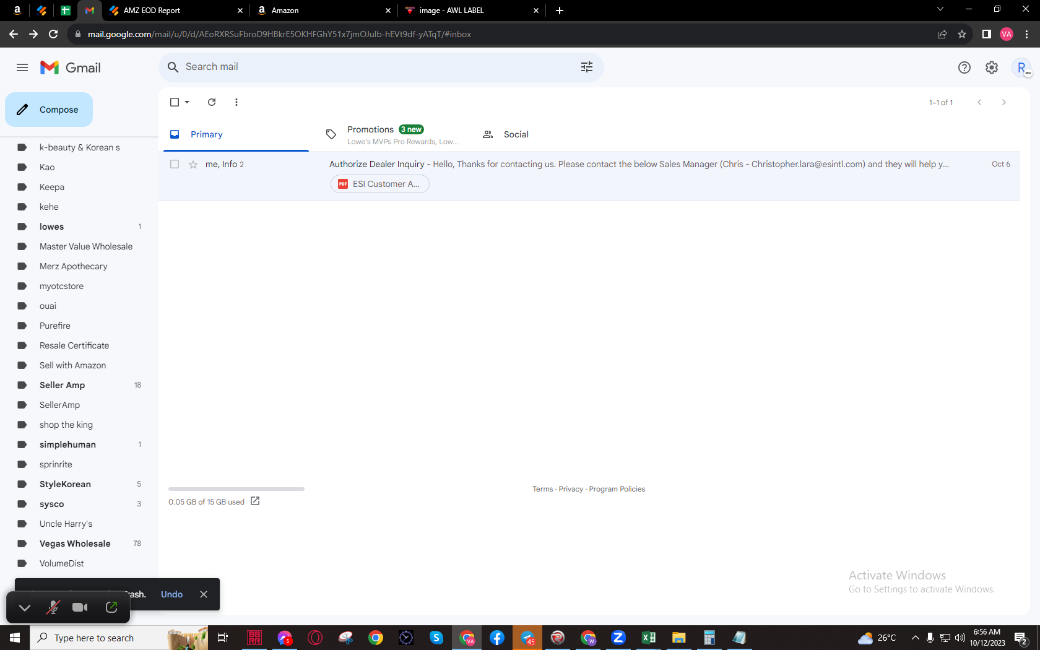The image size is (1040, 650).
Task: Open the k-beauty & Korean s label
Action: [79, 147]
